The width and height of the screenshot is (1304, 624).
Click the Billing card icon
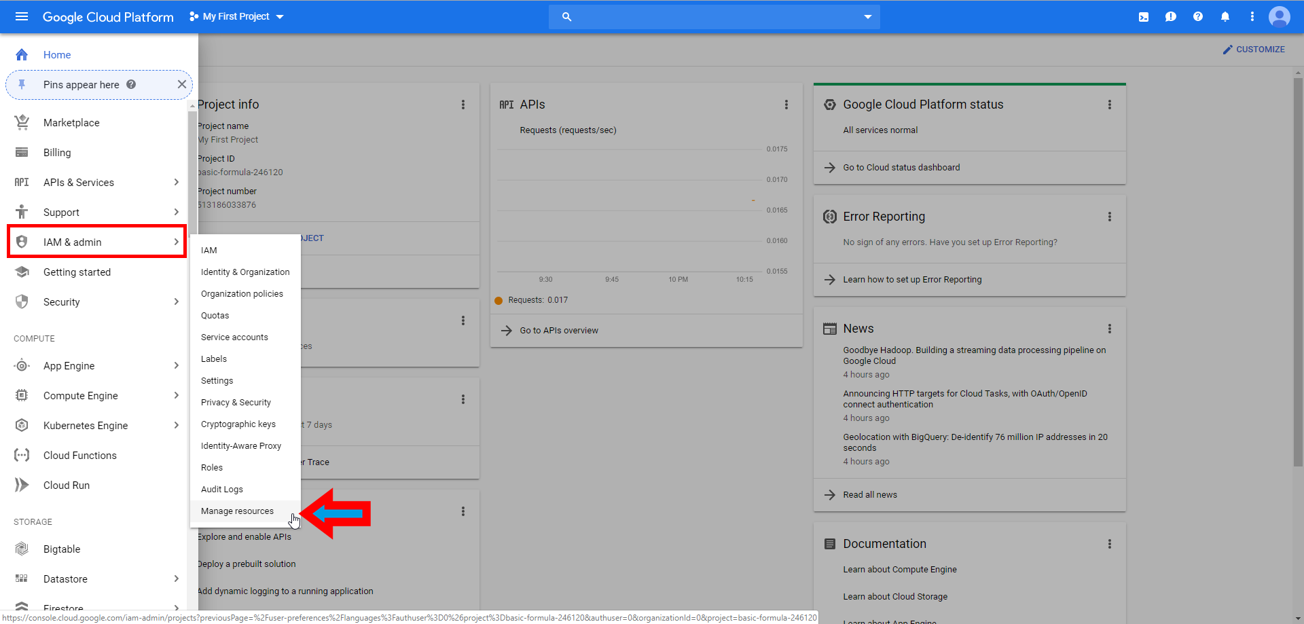[22, 152]
